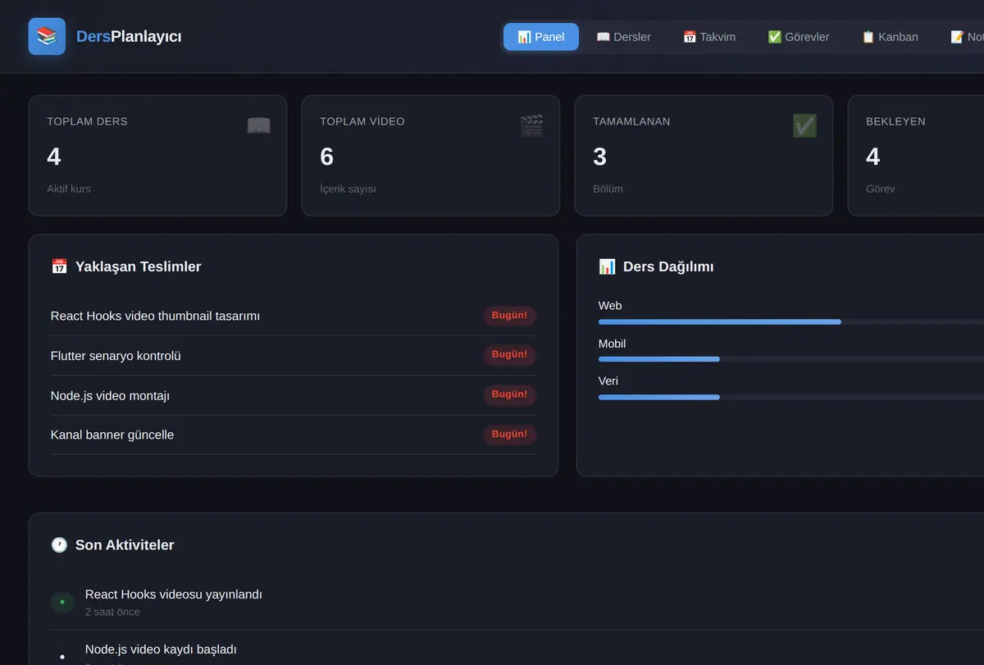Click the green dot icon for React Hooks activity

[62, 603]
